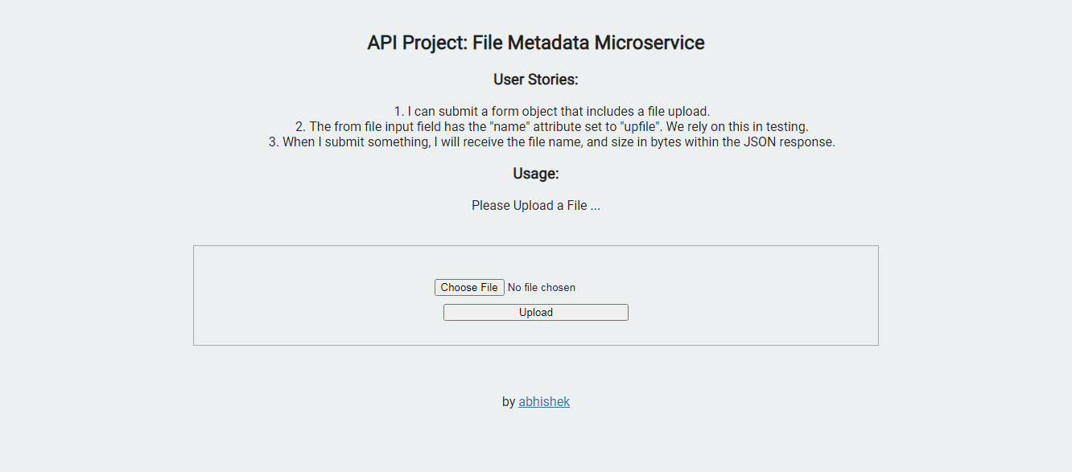The height and width of the screenshot is (472, 1072).
Task: Click the 'Usage:' heading
Action: (535, 173)
